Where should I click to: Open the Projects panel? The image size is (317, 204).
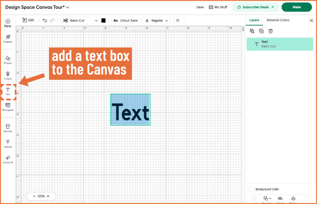click(8, 39)
